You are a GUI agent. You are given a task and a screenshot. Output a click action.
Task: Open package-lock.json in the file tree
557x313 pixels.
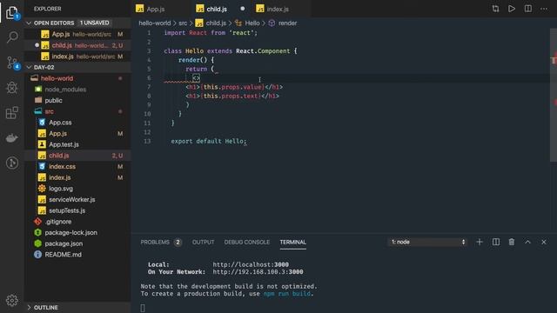coord(77,232)
